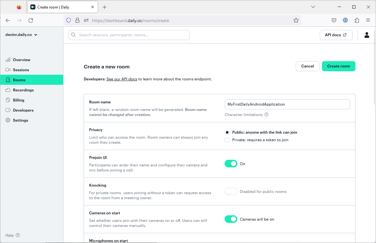
Task: Click the disabled Knocking toggle
Action: click(231, 191)
